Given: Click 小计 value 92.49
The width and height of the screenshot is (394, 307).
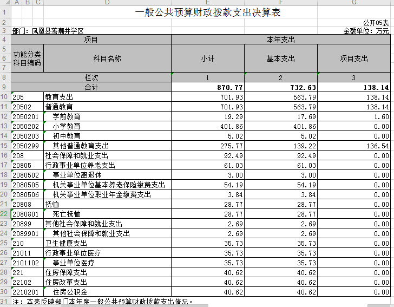Looking at the screenshot, I should (x=208, y=155).
